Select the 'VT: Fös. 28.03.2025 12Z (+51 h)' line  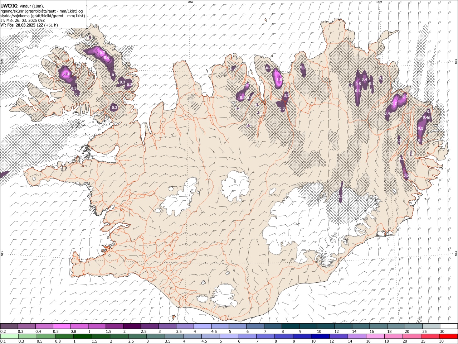coord(29,25)
